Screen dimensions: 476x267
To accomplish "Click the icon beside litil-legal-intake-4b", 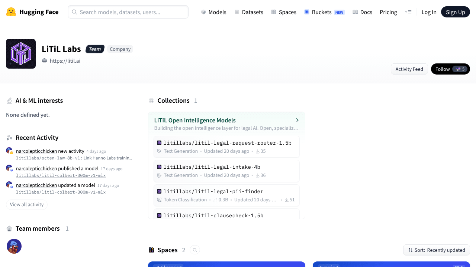I will click(x=159, y=167).
